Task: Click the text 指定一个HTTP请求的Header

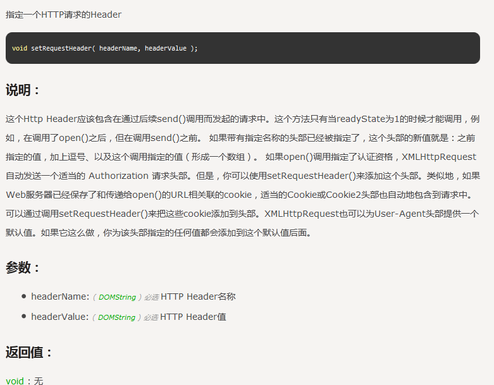Action: click(63, 15)
